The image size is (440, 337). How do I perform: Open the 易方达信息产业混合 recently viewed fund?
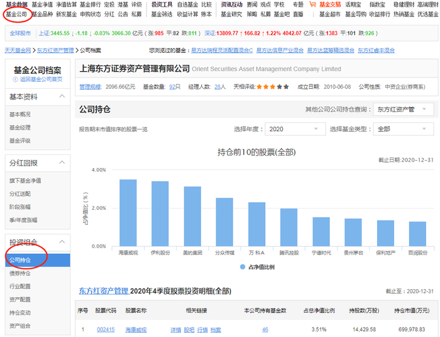pos(280,50)
